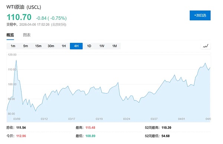The image size is (223, 144).
Task: Click the 今开 value 112.96
Action: (x=21, y=136)
